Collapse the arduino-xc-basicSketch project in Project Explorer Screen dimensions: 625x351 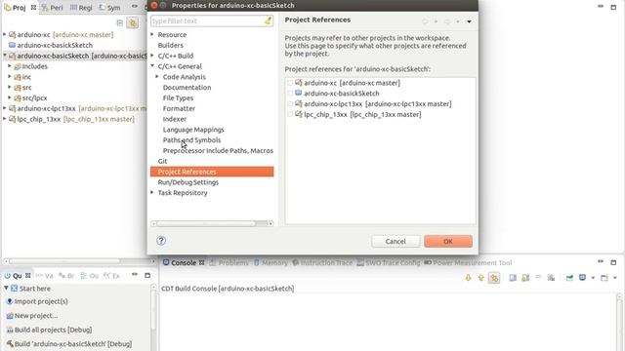5,56
